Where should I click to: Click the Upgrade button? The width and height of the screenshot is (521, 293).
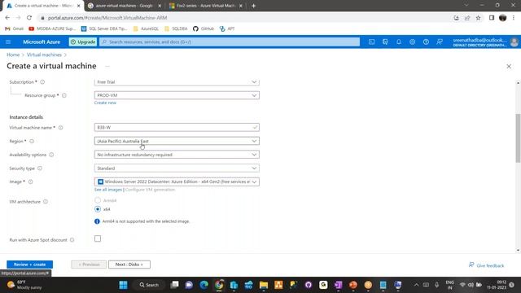click(x=83, y=42)
